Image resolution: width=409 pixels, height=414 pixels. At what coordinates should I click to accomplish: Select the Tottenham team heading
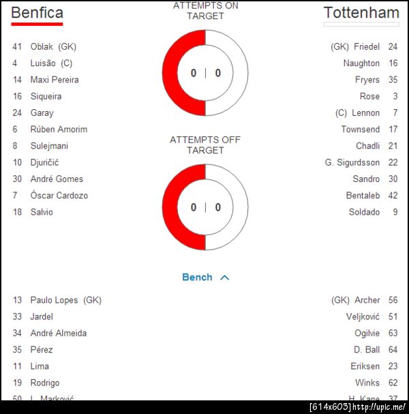[361, 12]
